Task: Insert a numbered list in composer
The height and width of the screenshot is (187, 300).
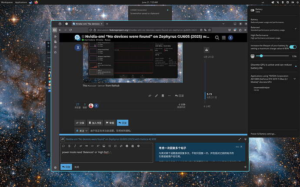Action: click(x=115, y=146)
